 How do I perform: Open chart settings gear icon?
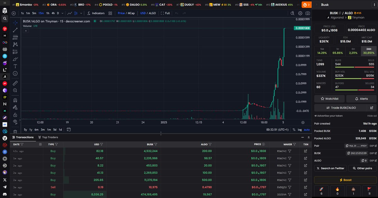point(300,13)
